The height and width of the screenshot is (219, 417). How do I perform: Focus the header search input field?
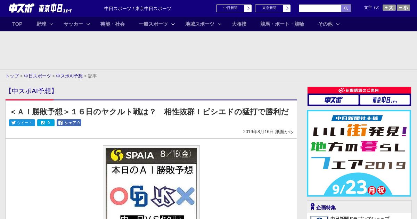tap(320, 8)
